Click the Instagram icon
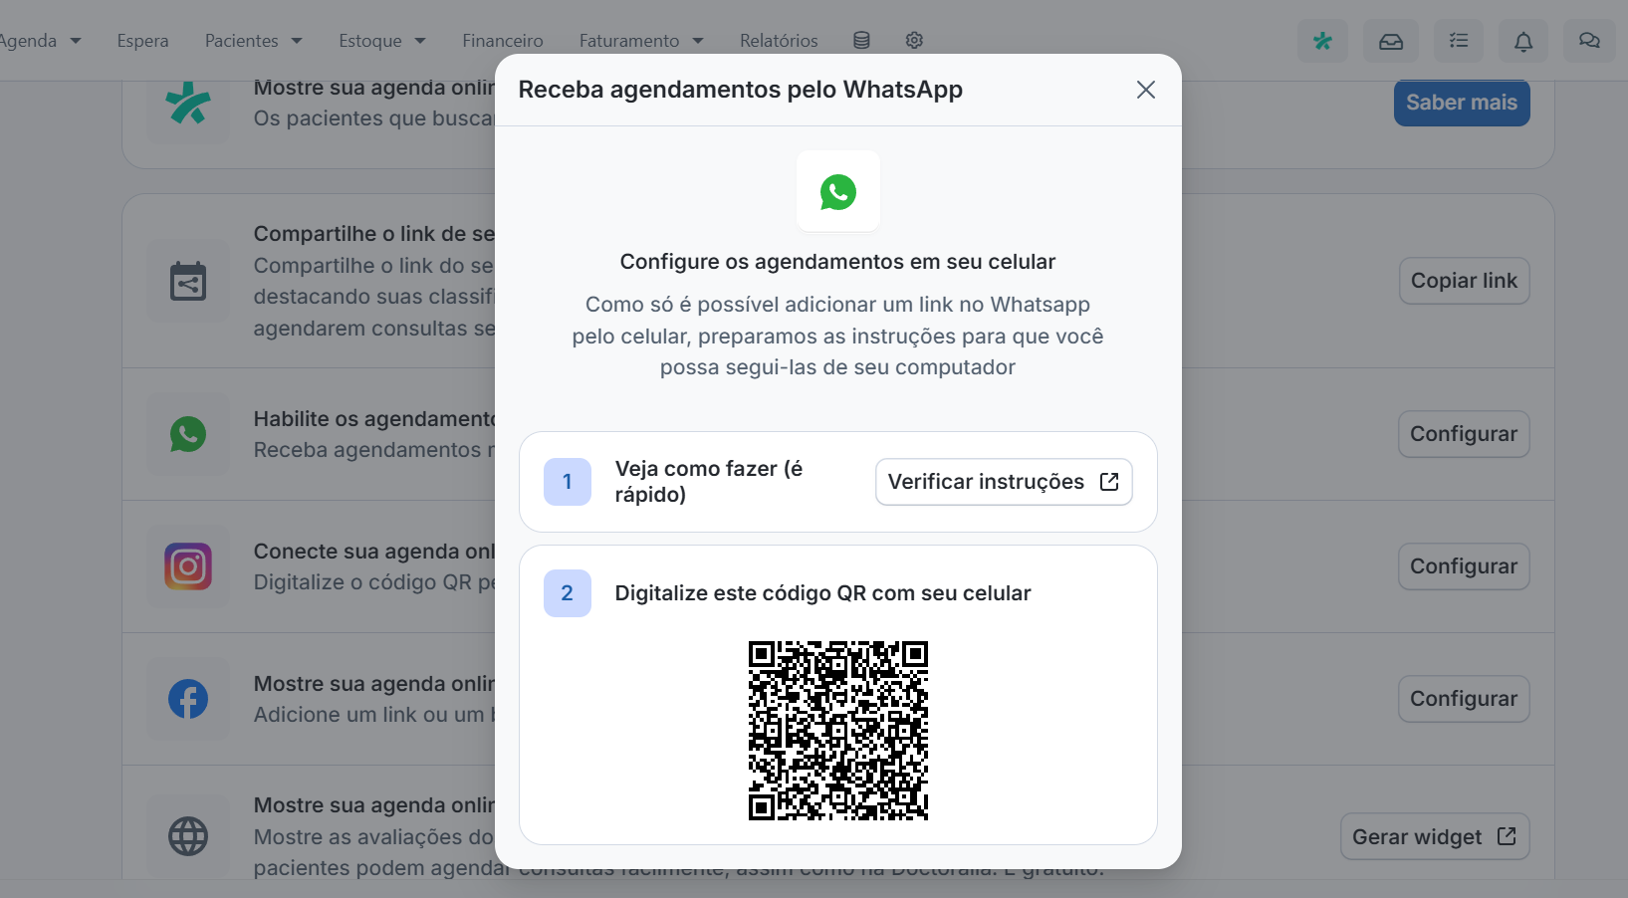This screenshot has width=1628, height=898. (x=188, y=566)
